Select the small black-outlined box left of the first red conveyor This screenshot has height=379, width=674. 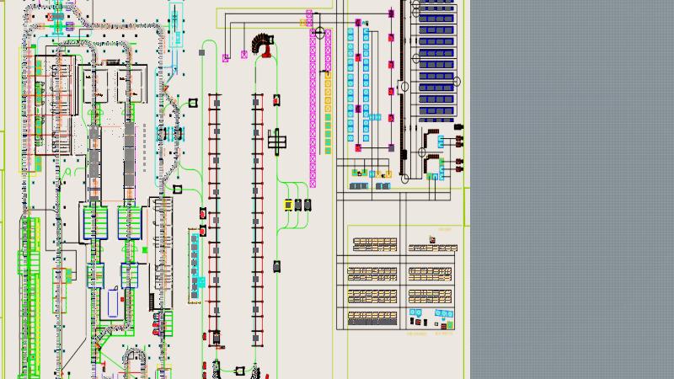[193, 102]
